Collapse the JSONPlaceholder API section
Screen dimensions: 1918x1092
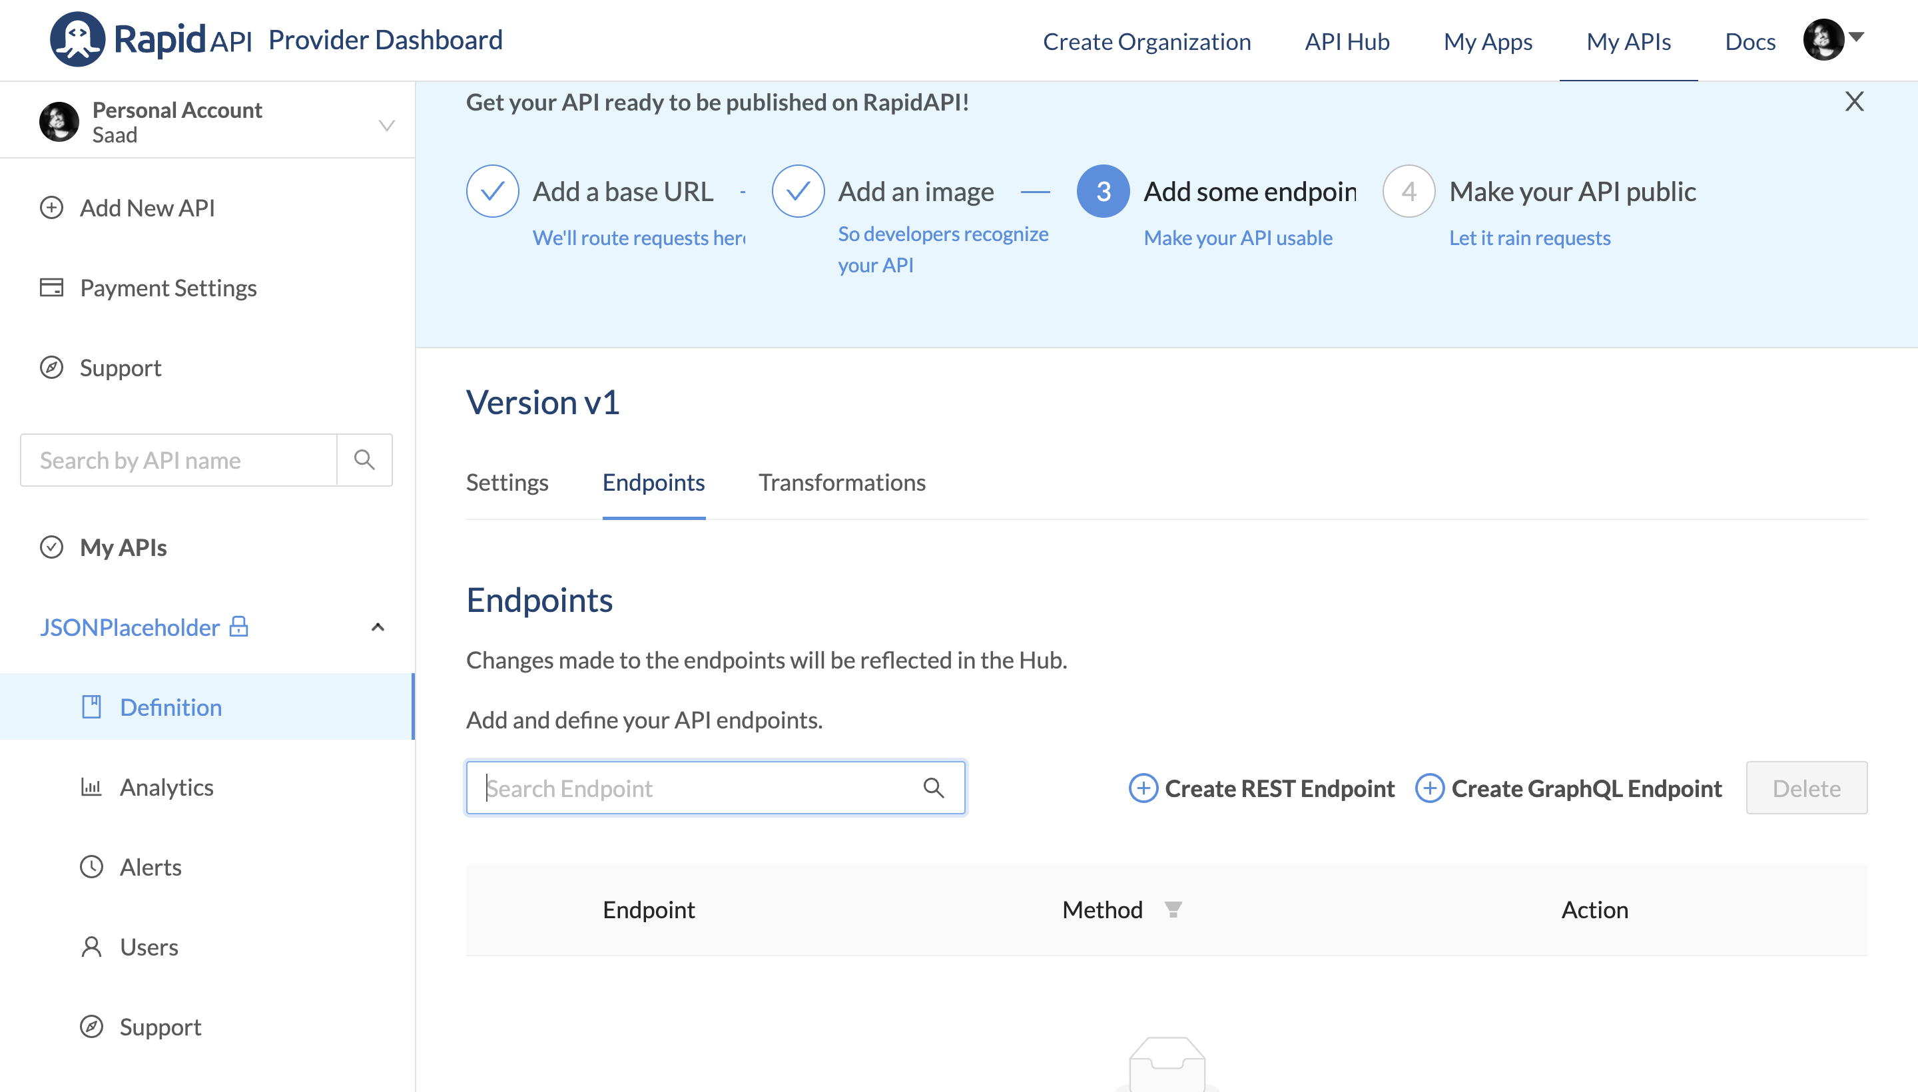point(378,627)
